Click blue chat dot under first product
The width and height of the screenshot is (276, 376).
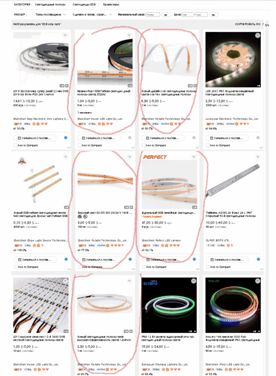[66, 138]
